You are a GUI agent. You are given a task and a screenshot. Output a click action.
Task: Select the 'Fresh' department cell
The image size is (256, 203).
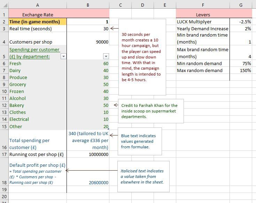click(38, 63)
